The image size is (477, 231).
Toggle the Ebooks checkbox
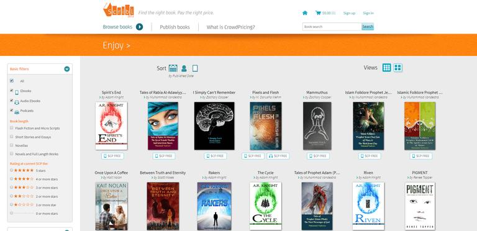pyautogui.click(x=12, y=90)
